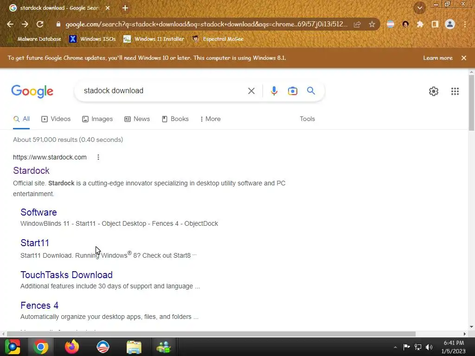This screenshot has height=356, width=475.
Task: Open the Google apps grid
Action: pos(455,91)
